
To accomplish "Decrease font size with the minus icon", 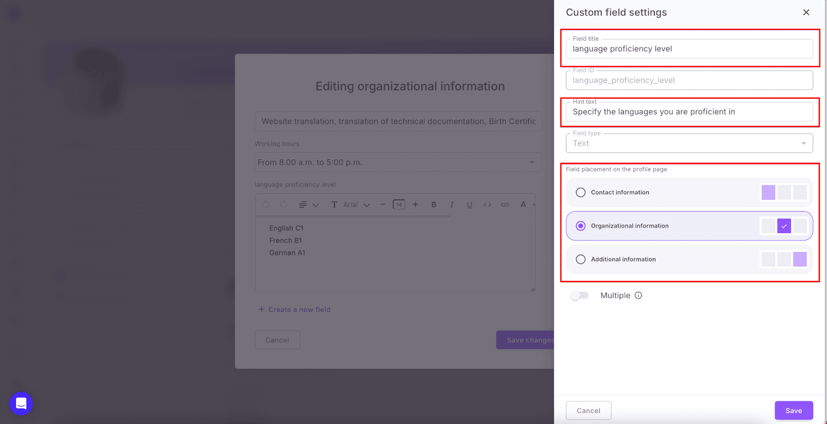I will [382, 205].
